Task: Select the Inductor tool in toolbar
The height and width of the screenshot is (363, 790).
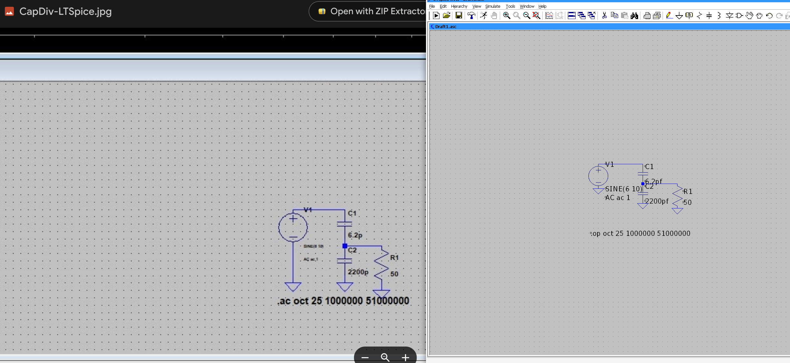Action: pos(719,15)
